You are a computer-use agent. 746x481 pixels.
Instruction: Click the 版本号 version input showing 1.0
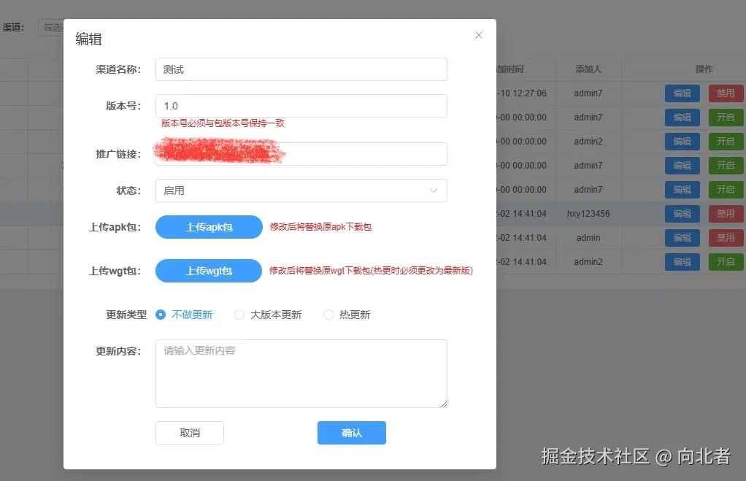click(x=301, y=105)
